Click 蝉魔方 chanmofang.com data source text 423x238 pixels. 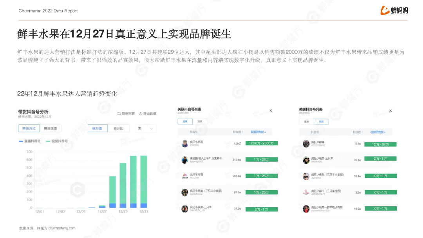(56, 228)
